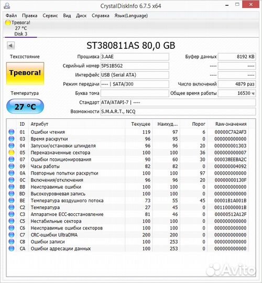
Task: Click the 27 °C temperature indicator
Action: (x=25, y=106)
